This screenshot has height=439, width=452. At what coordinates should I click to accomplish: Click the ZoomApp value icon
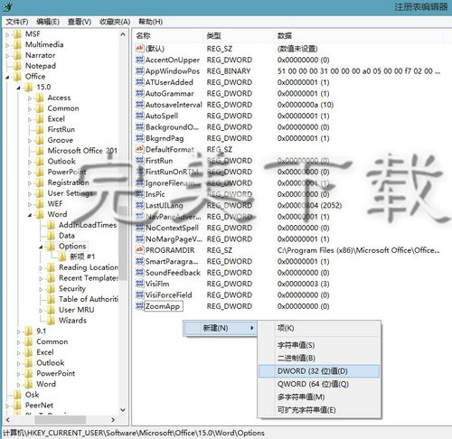(x=139, y=306)
